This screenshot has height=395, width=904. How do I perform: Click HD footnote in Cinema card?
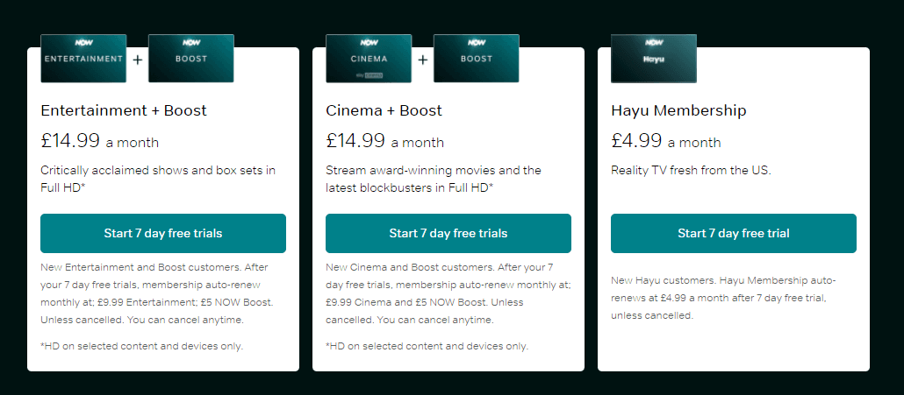[x=427, y=346]
